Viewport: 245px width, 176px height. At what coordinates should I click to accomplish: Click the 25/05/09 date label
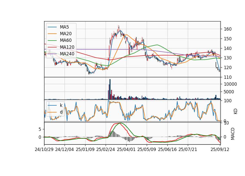147,149
